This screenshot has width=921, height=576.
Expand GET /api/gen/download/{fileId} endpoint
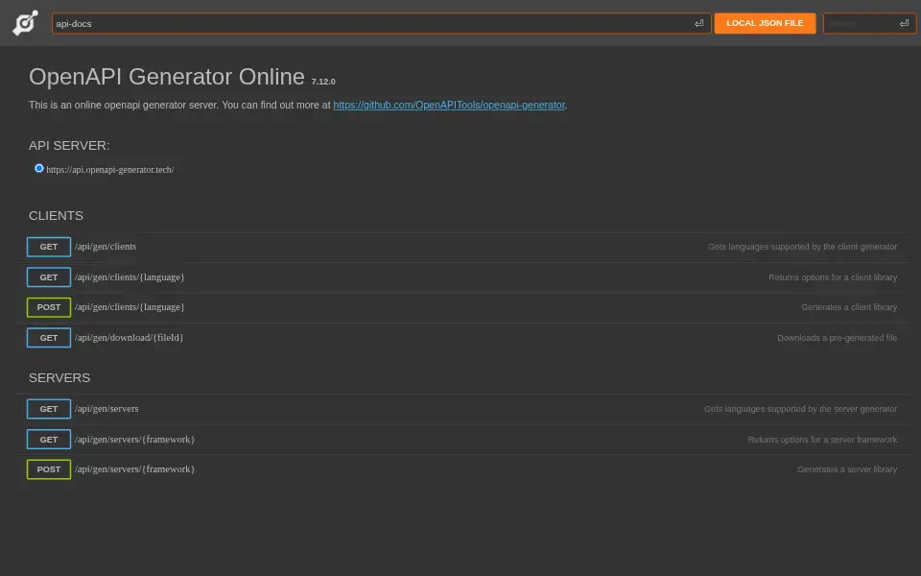tap(461, 337)
